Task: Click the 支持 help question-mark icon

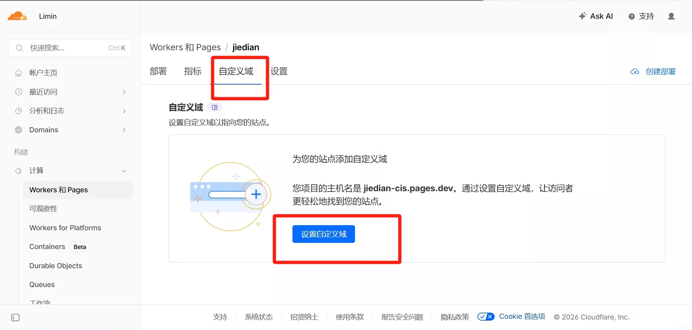Action: tap(632, 17)
